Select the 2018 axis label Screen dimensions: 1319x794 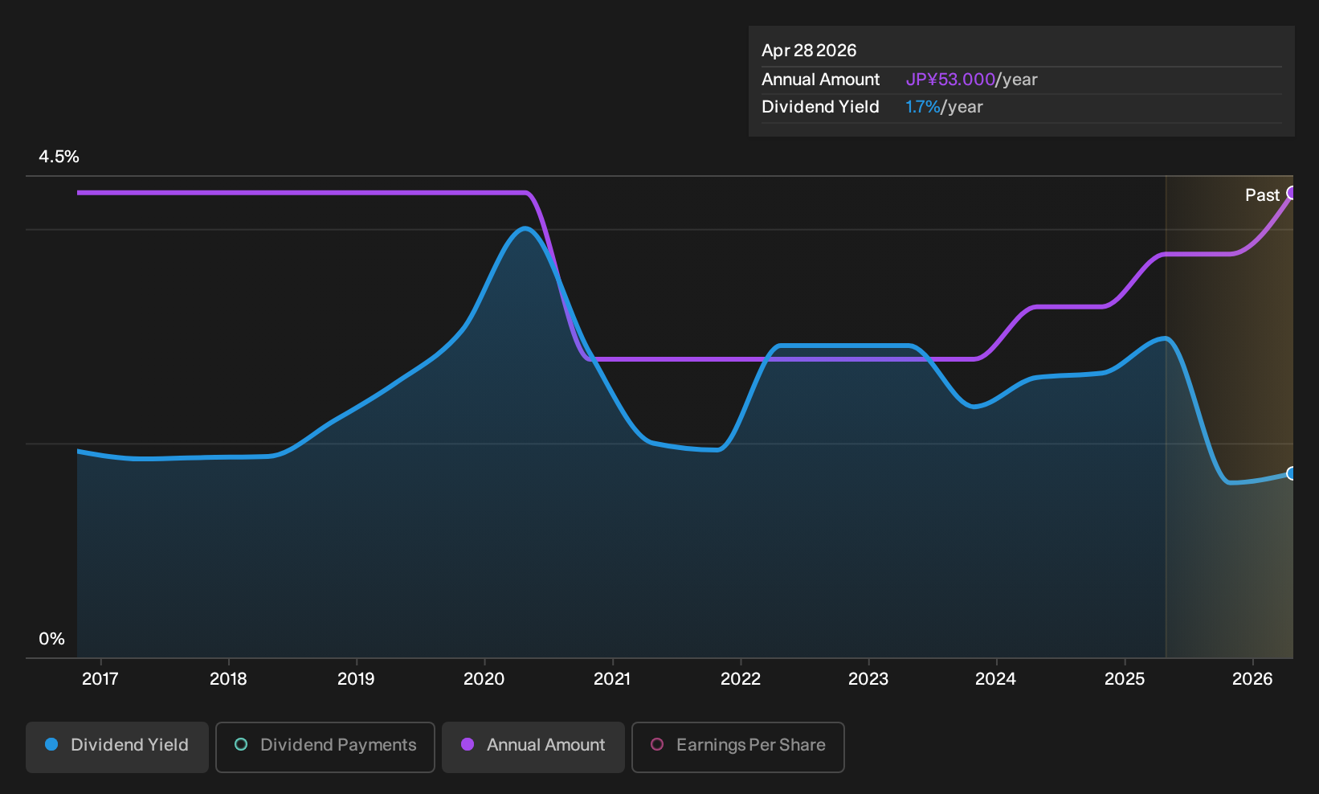click(x=228, y=679)
